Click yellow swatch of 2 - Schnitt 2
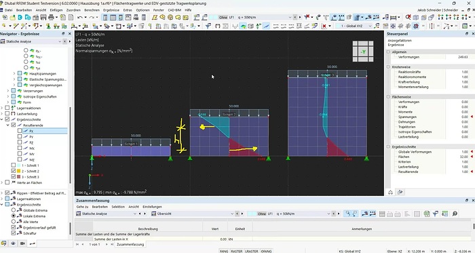 [18, 171]
